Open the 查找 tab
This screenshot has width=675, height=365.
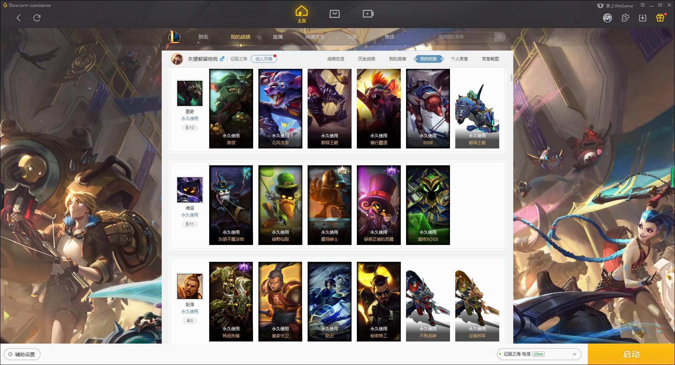pos(390,37)
